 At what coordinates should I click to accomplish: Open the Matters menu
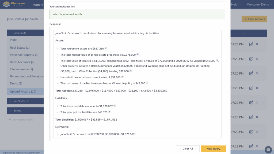click(38, 5)
